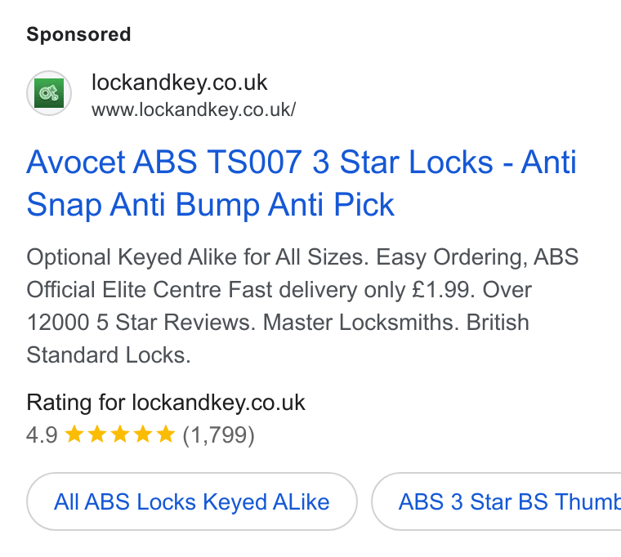Viewport: 621px width, 557px height.
Task: Click the British Standard Locks text
Action: coord(278,338)
